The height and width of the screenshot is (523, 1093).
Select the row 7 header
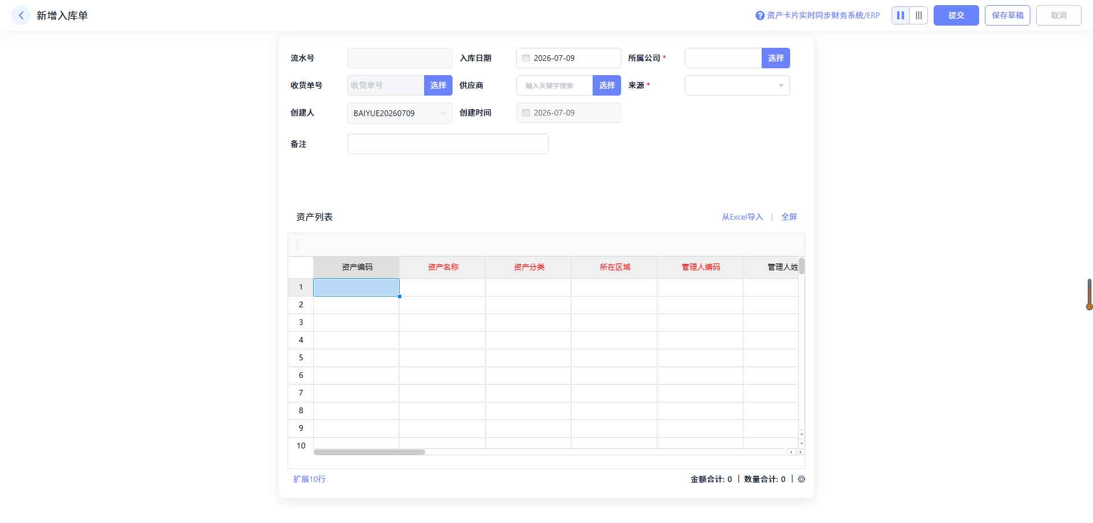(301, 393)
